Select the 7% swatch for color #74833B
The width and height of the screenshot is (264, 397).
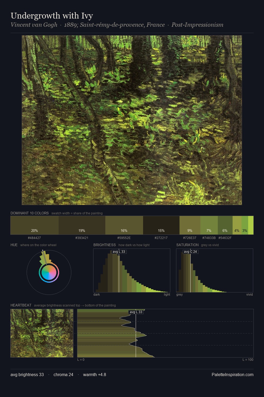click(209, 225)
